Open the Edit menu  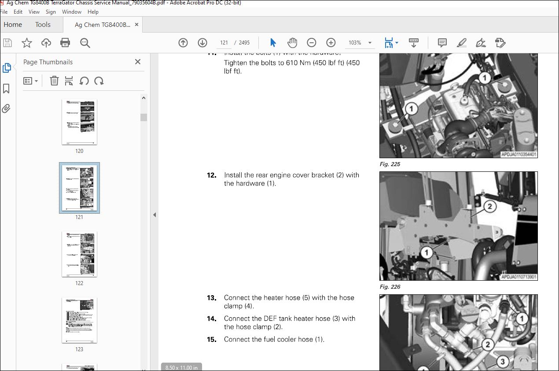pos(18,12)
